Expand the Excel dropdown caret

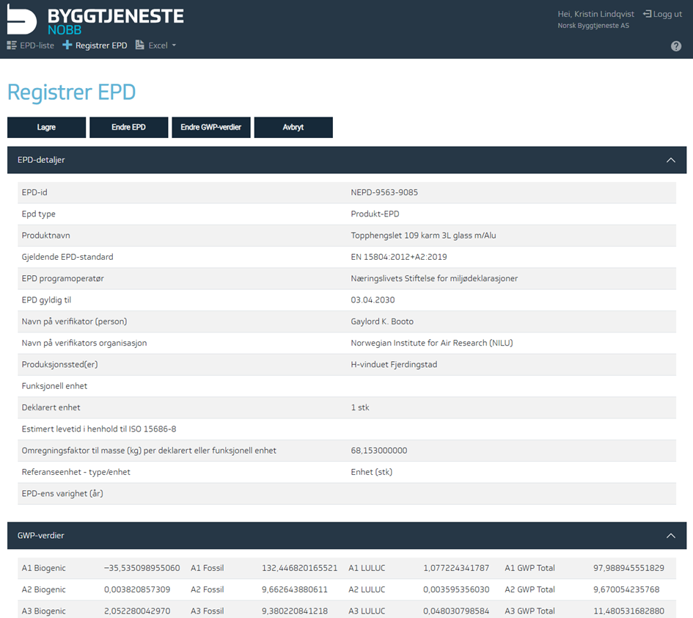pos(174,46)
